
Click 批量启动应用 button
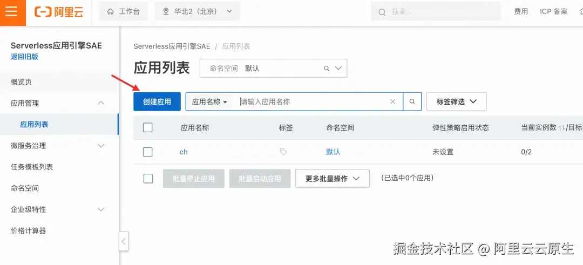click(x=260, y=179)
